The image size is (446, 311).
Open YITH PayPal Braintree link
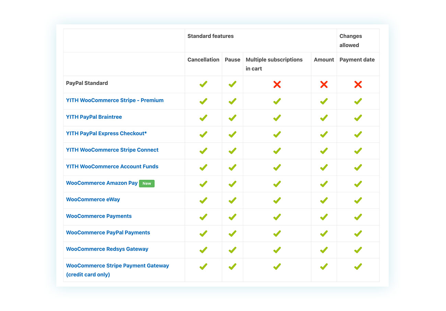tap(94, 117)
